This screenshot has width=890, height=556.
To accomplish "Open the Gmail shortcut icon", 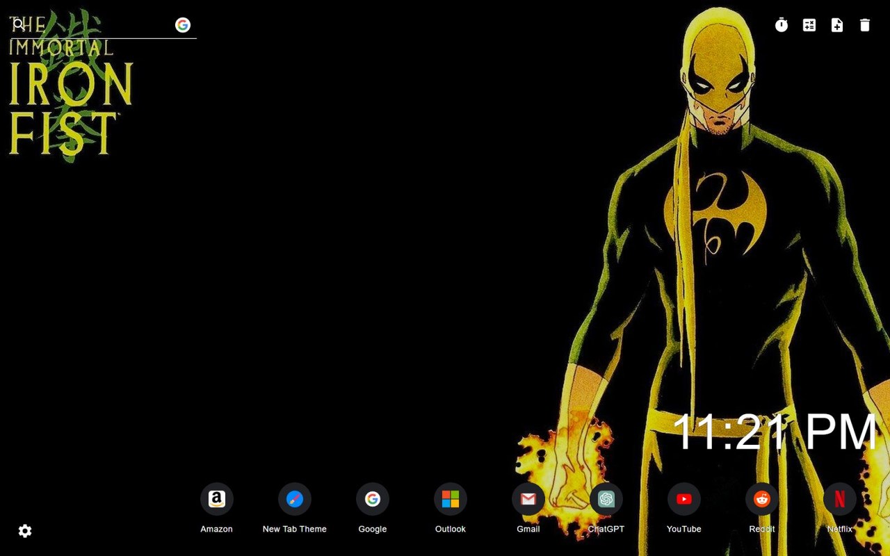I will tap(528, 499).
